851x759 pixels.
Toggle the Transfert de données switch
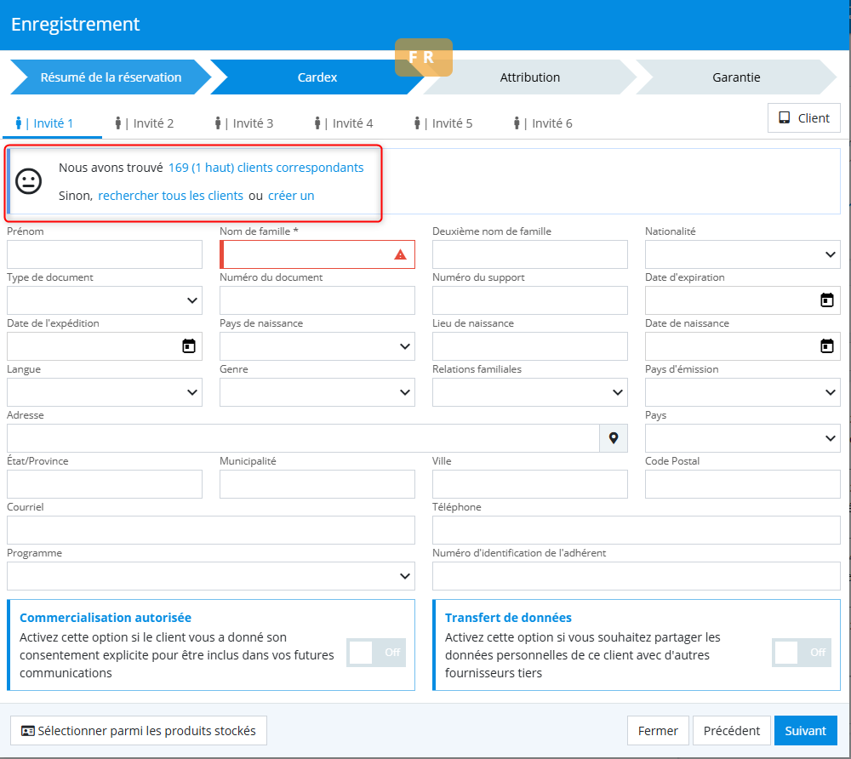click(801, 653)
